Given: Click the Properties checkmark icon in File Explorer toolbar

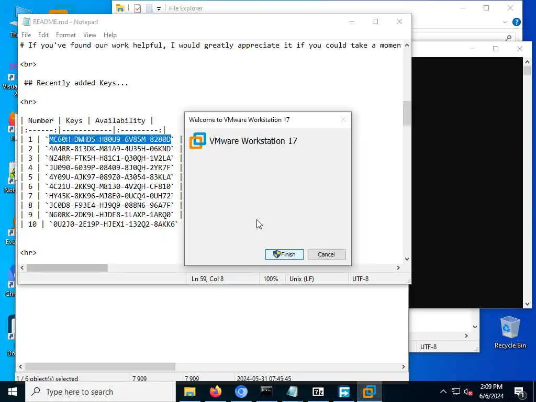Looking at the screenshot, I should (x=138, y=8).
